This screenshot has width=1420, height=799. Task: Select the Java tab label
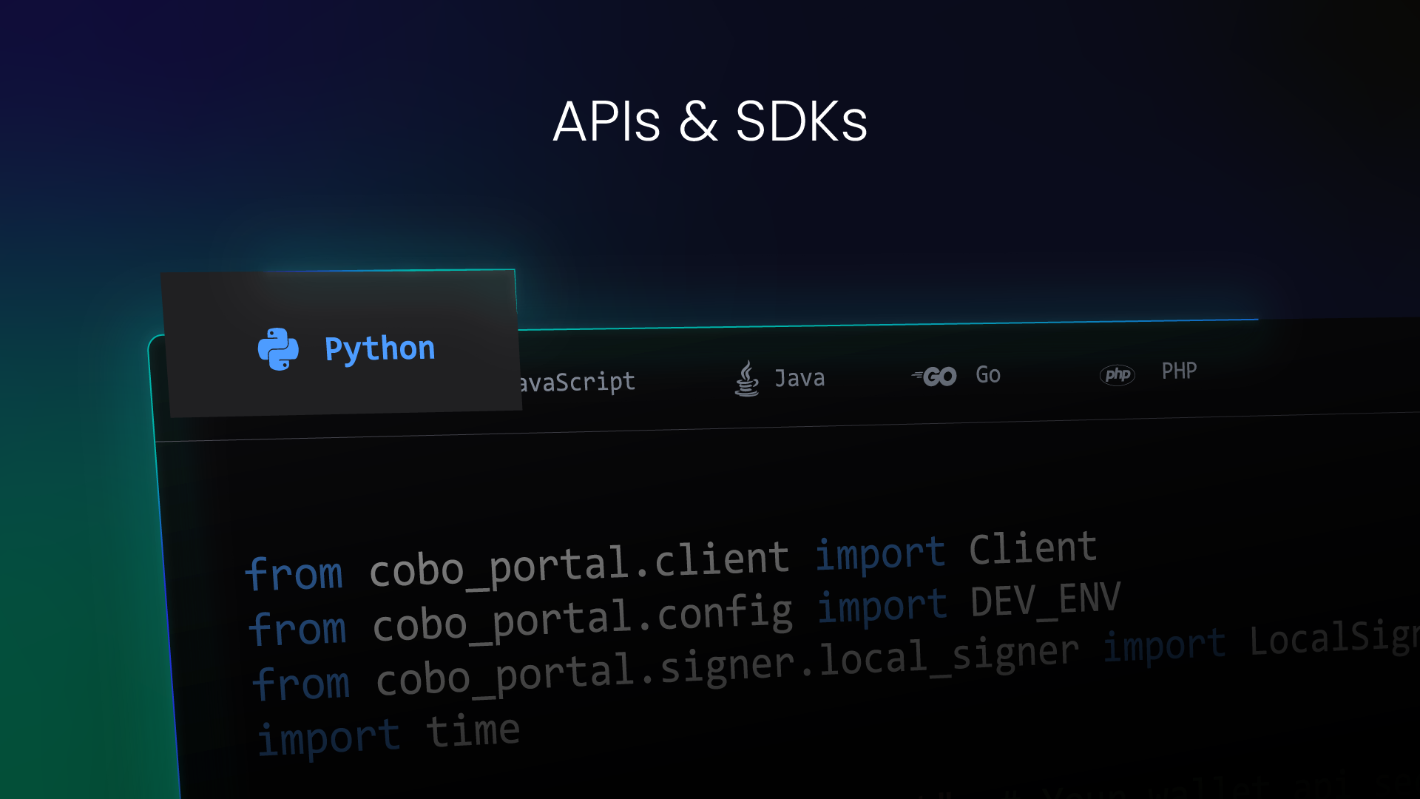[x=799, y=378]
